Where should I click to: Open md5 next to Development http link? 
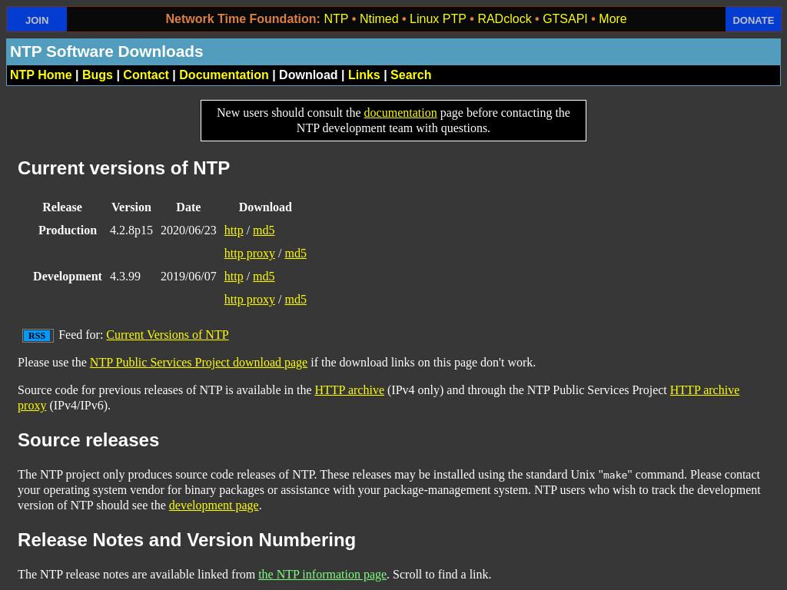click(264, 277)
